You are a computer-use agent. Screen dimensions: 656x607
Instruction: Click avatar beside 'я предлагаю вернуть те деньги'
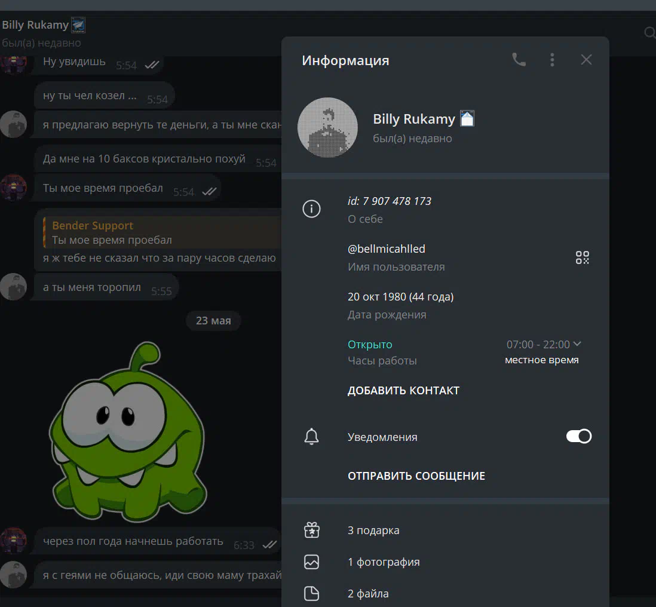coord(13,124)
